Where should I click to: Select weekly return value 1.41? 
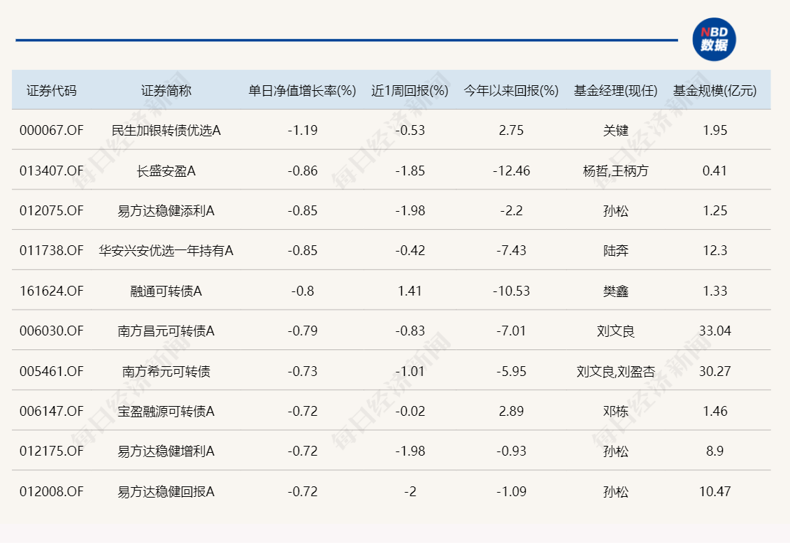410,291
